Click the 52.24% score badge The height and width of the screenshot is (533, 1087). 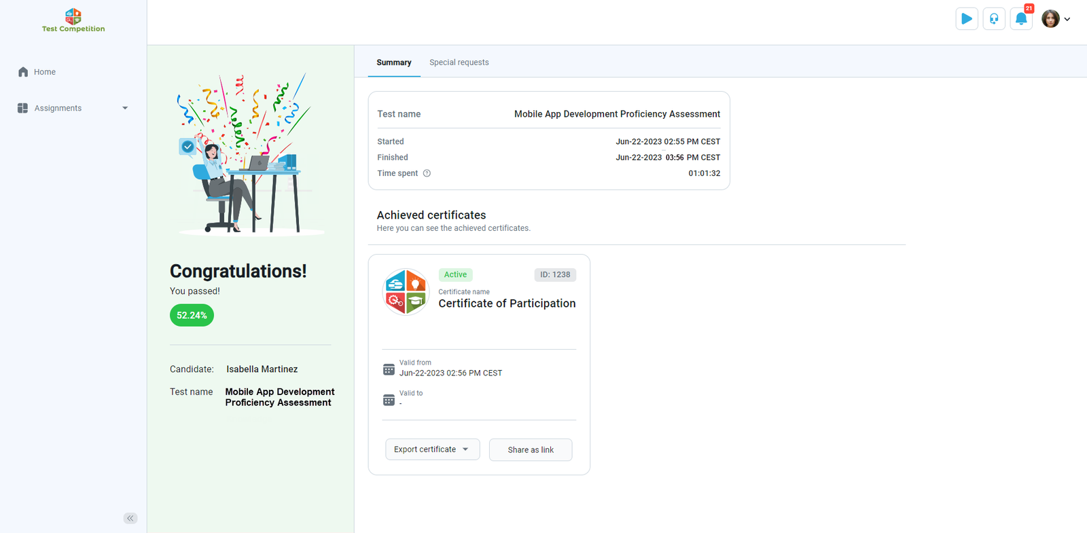[192, 315]
